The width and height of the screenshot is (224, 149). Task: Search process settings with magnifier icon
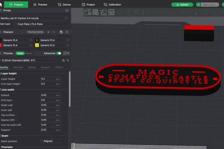(x=68, y=60)
